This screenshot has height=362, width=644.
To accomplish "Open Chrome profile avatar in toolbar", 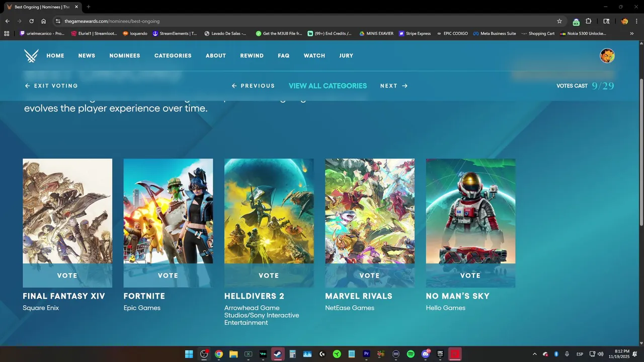I will 624,21.
